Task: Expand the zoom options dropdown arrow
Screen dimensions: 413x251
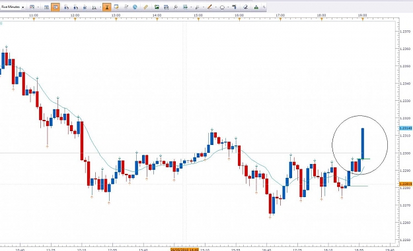Action: click(x=100, y=7)
